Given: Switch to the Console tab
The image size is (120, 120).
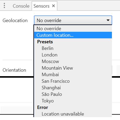Looking at the screenshot, I should (21, 6).
